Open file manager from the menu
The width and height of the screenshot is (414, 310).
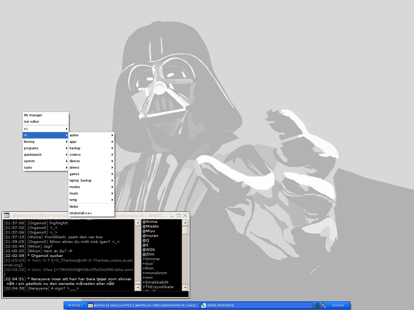pos(45,115)
